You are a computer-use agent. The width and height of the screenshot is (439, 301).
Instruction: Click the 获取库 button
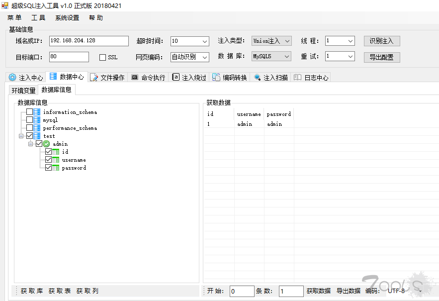point(32,291)
